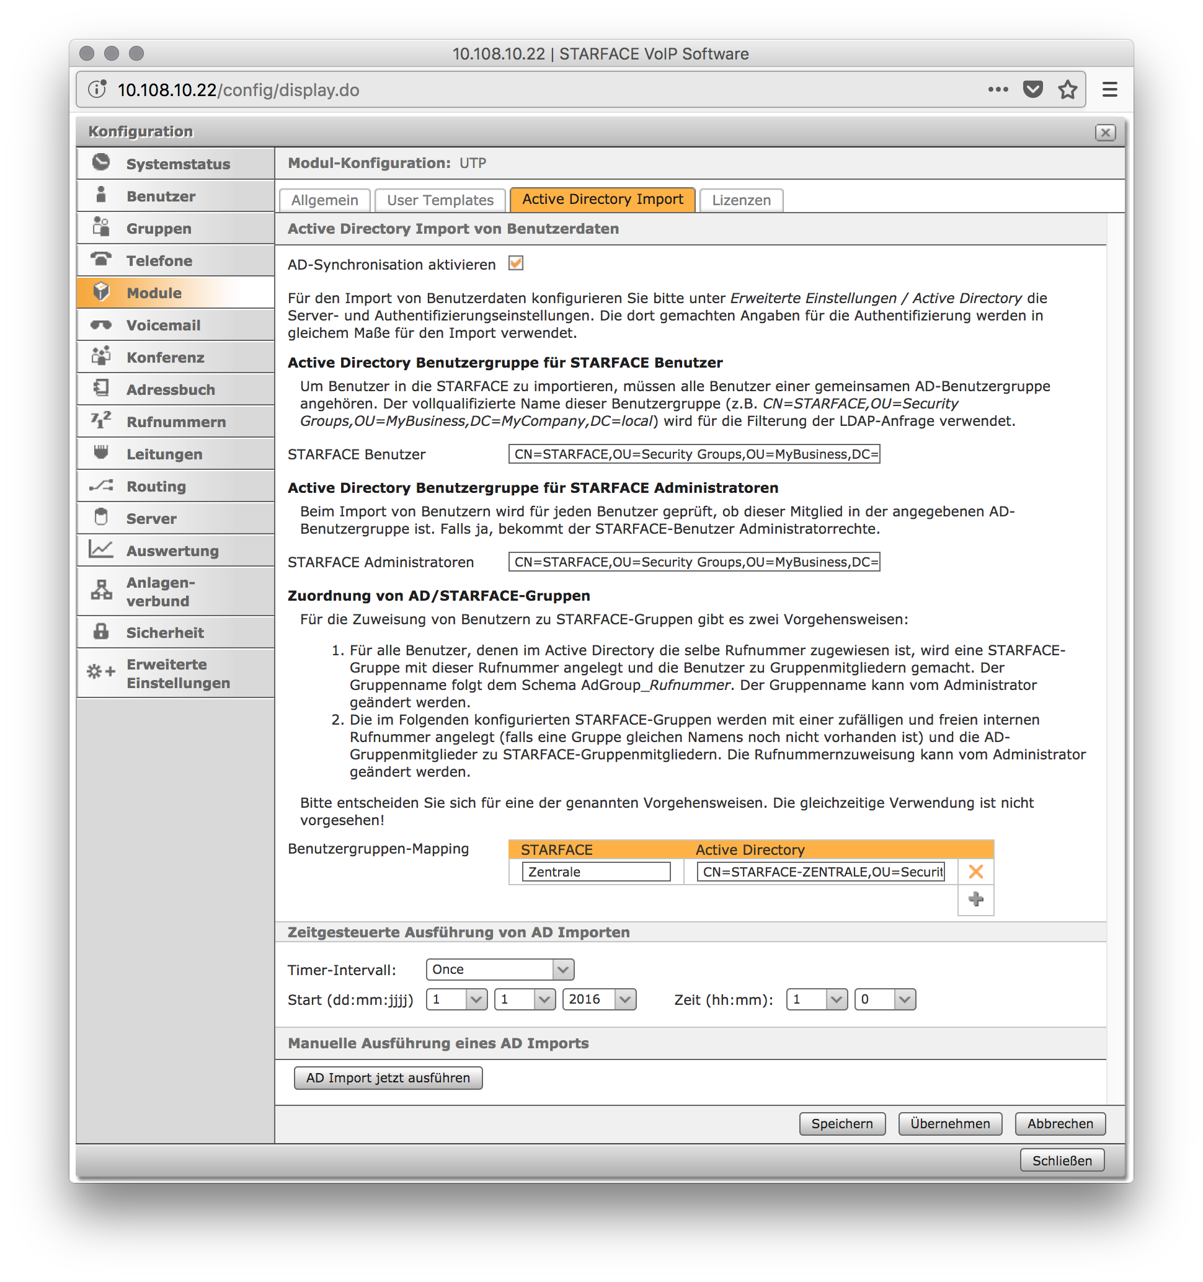Switch to the User Templates tab
Screen dimensions: 1203x1282
(x=440, y=200)
